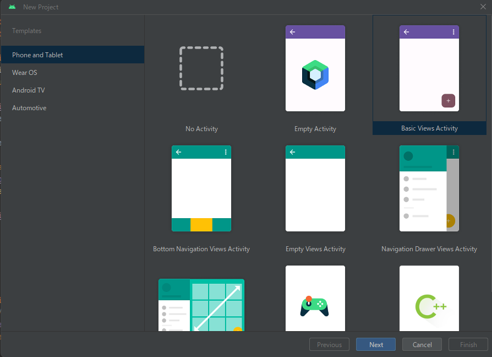Image resolution: width=492 pixels, height=357 pixels.
Task: Select the Bottom Navigation Views Activity template
Action: [x=201, y=188]
